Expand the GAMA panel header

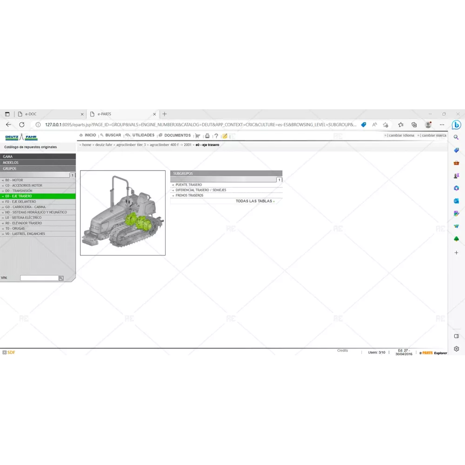(37, 157)
